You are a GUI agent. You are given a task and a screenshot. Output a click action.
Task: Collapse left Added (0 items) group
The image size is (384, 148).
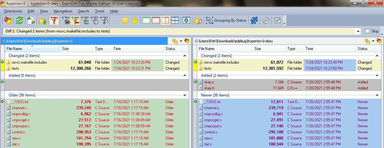click(185, 75)
